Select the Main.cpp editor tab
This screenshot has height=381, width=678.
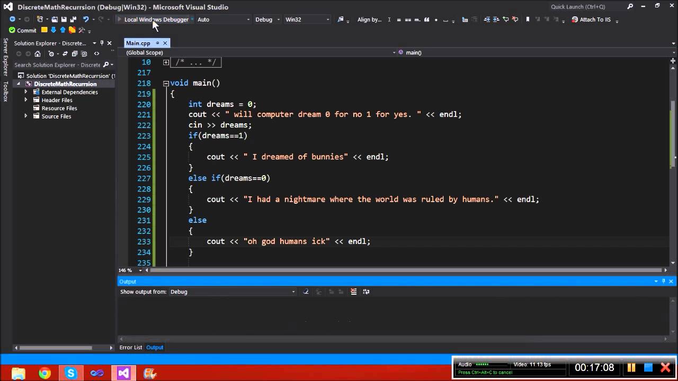point(138,43)
